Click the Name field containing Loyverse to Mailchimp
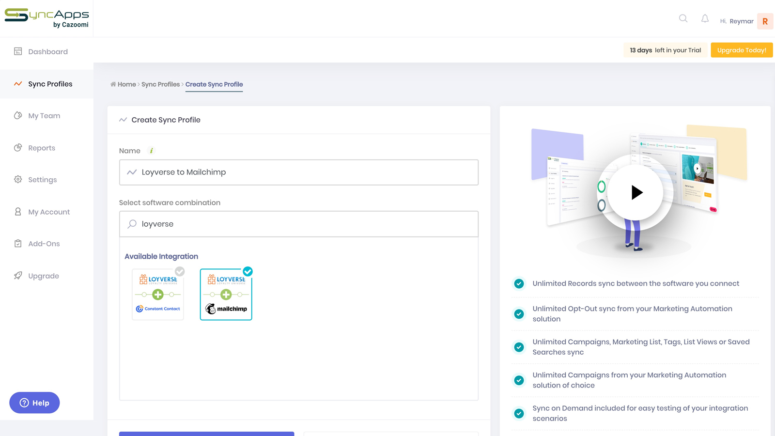Screen dimensions: 775x436 pyautogui.click(x=298, y=172)
